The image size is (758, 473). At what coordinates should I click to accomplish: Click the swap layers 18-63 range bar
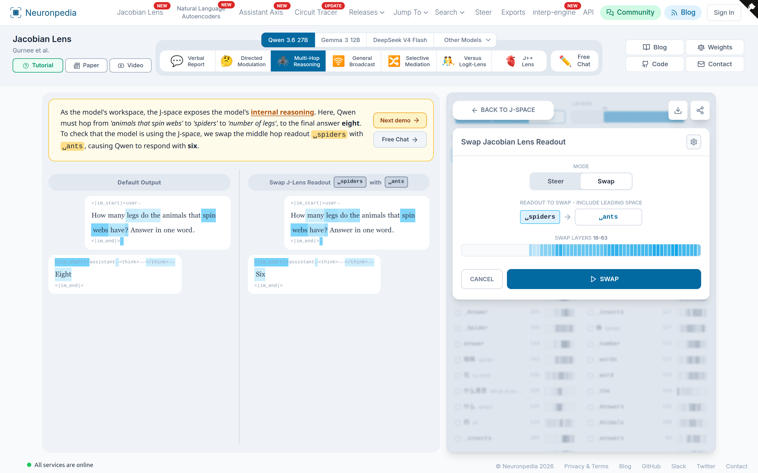[x=581, y=250]
